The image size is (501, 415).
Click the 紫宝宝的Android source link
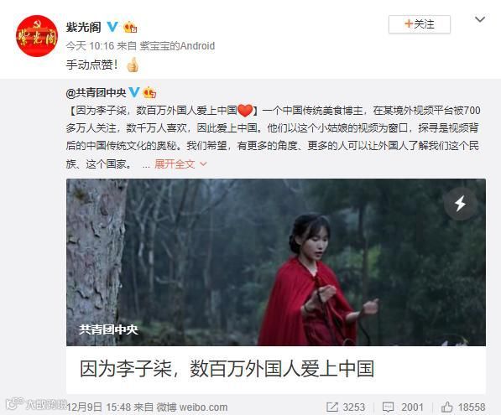click(177, 46)
